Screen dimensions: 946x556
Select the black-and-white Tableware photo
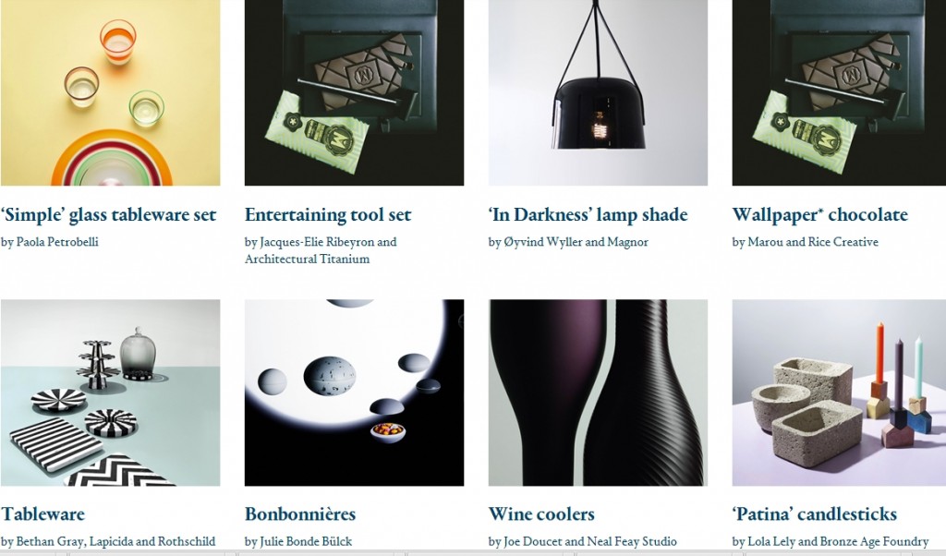pyautogui.click(x=111, y=393)
